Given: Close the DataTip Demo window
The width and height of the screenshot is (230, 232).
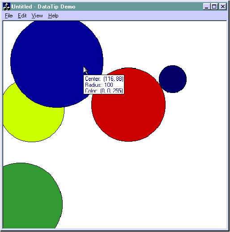Looking at the screenshot, I should click(x=223, y=7).
